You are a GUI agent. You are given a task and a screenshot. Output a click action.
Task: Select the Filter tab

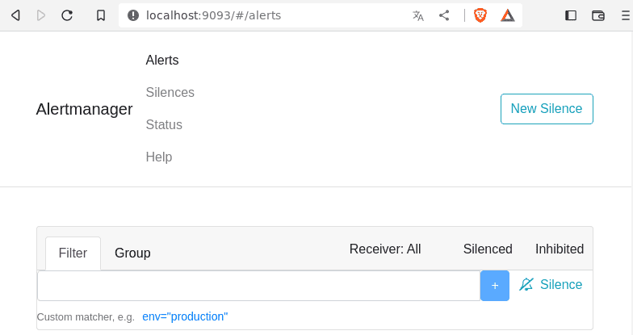click(x=73, y=253)
